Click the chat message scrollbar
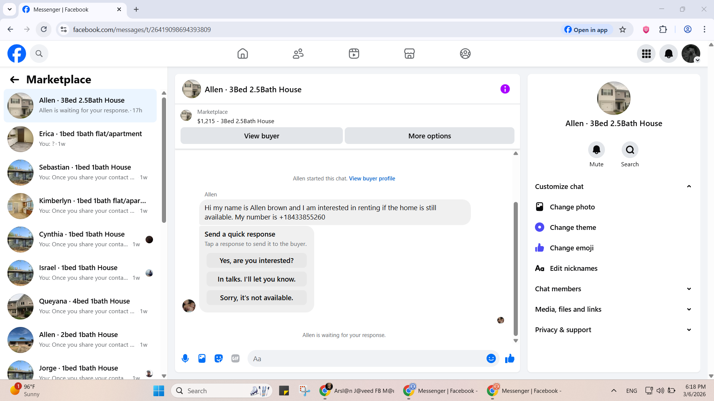The height and width of the screenshot is (401, 714). (516, 269)
